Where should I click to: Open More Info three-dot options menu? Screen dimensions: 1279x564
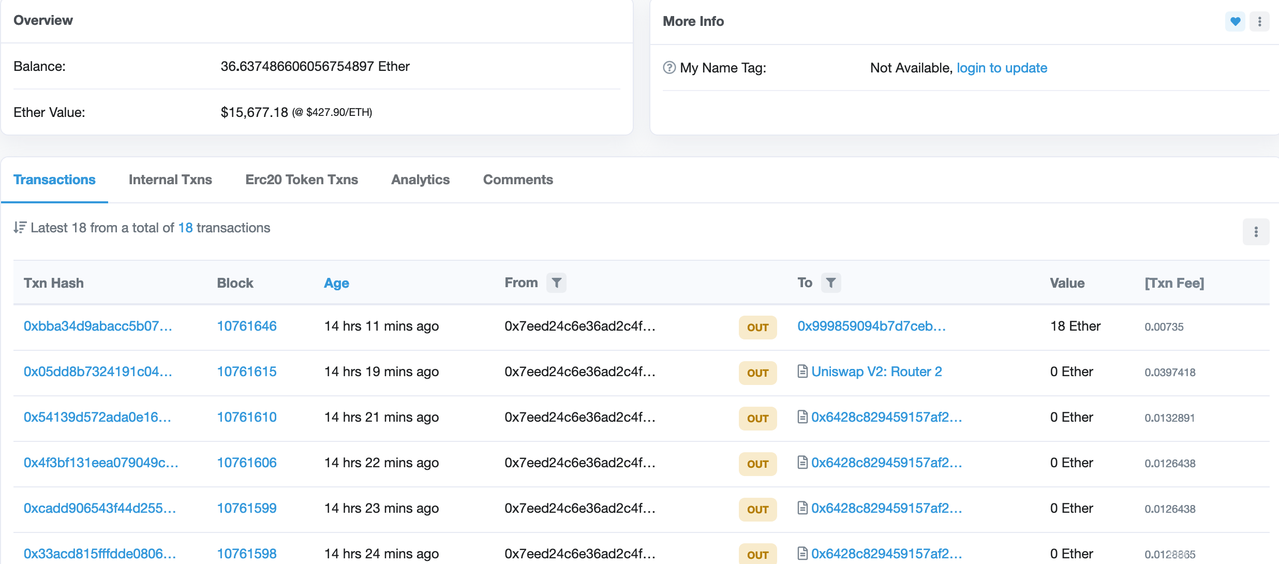pyautogui.click(x=1259, y=21)
